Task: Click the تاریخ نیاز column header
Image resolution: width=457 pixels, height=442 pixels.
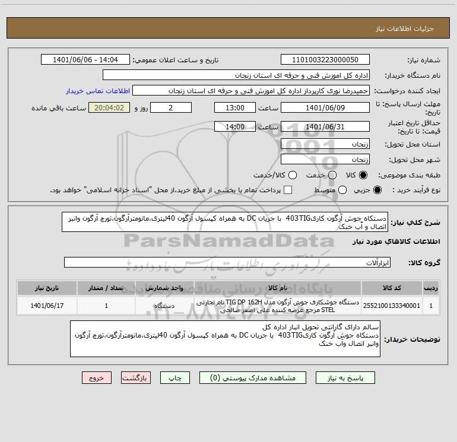Action: click(x=47, y=288)
